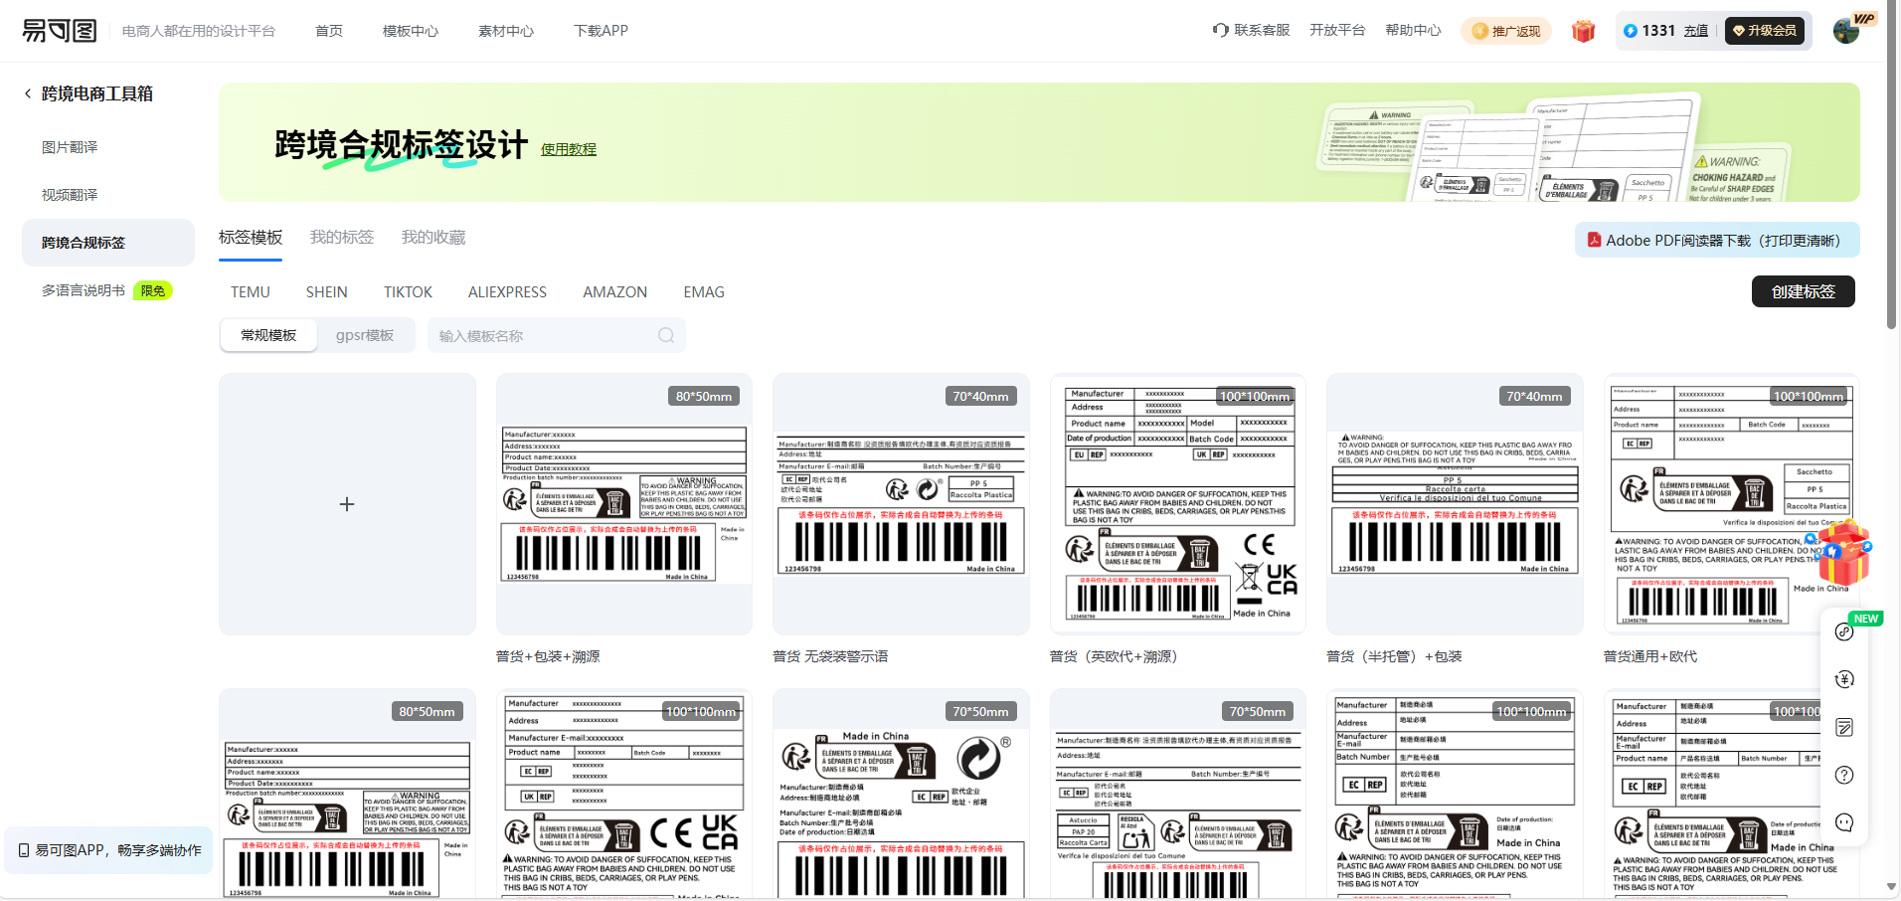Click the PDF icon beside Adobe PDF阅读器下载

pos(1594,240)
